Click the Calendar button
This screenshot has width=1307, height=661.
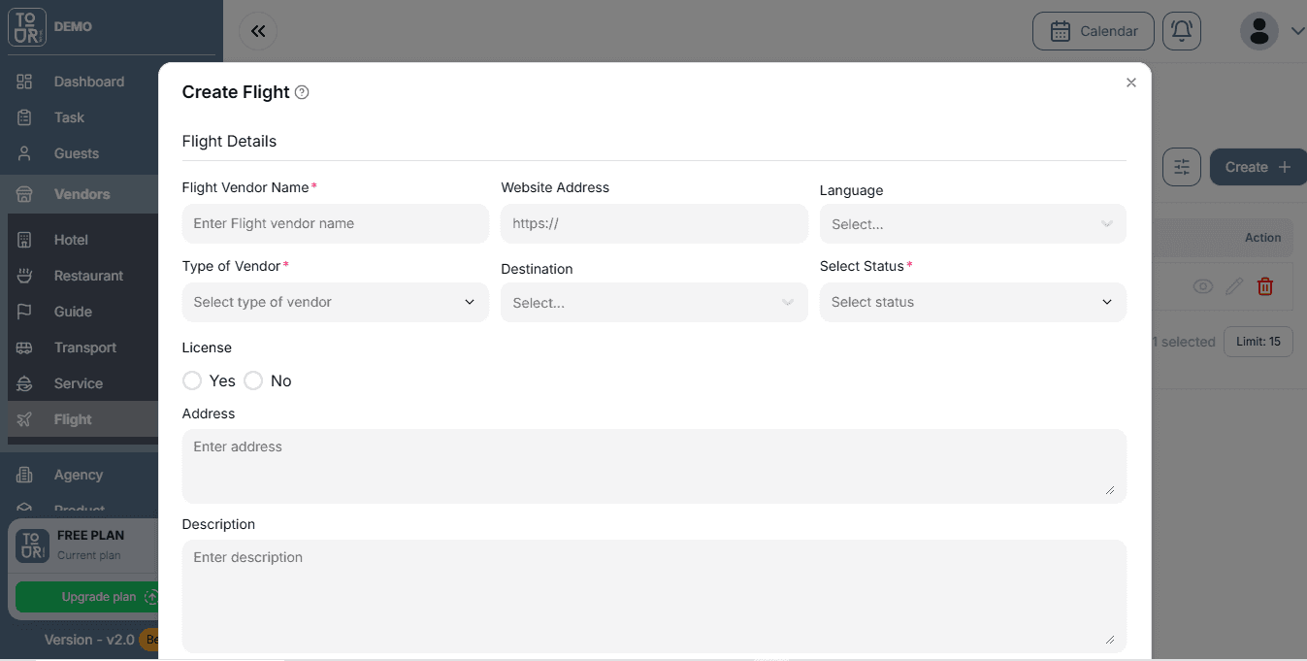[1093, 31]
